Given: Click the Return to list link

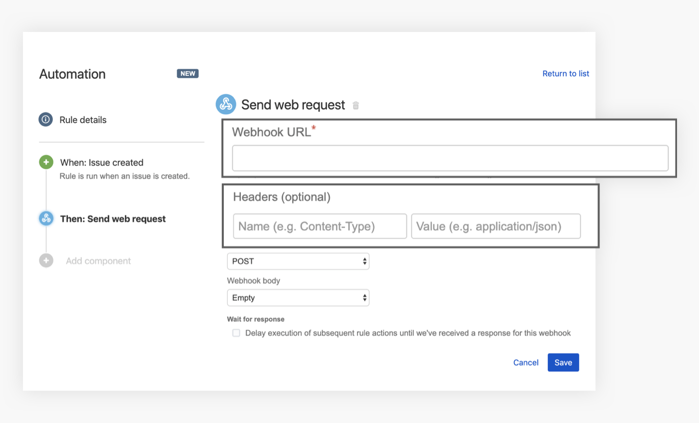Looking at the screenshot, I should pyautogui.click(x=566, y=74).
